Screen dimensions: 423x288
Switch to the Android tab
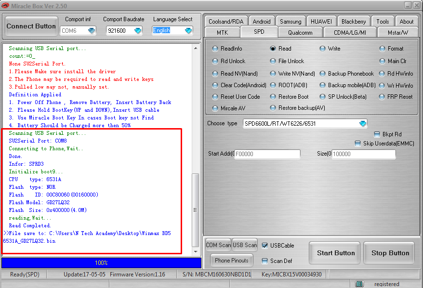pyautogui.click(x=262, y=21)
